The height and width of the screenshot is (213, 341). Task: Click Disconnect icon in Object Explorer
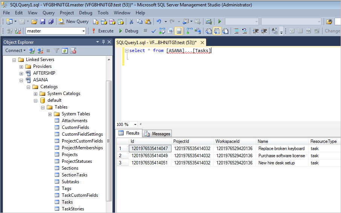pos(40,51)
